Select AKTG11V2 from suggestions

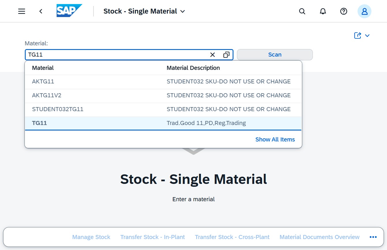163,96
